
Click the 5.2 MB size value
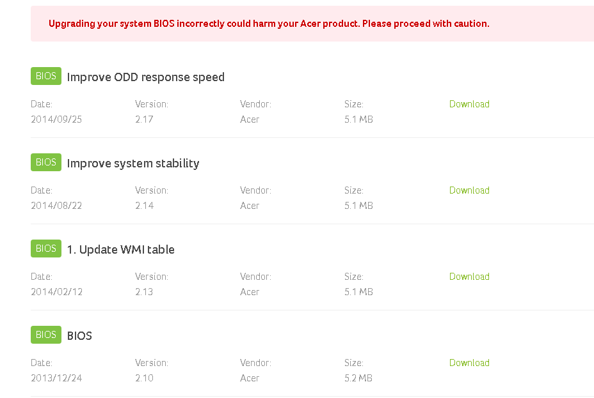(x=358, y=378)
